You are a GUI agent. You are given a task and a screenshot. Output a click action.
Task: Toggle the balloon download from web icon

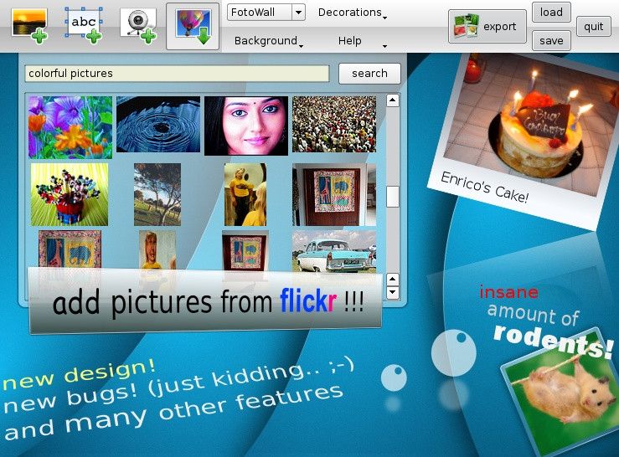click(x=193, y=27)
